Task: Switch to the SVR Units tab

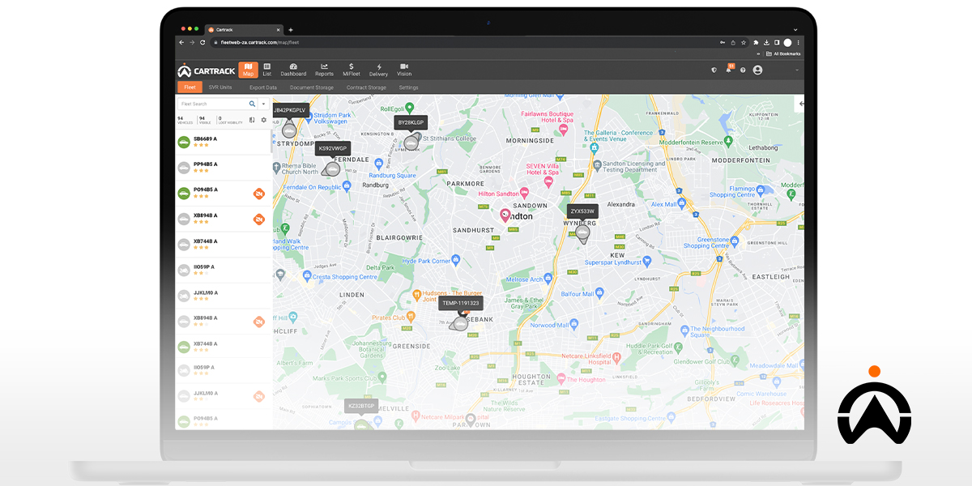Action: pyautogui.click(x=220, y=87)
